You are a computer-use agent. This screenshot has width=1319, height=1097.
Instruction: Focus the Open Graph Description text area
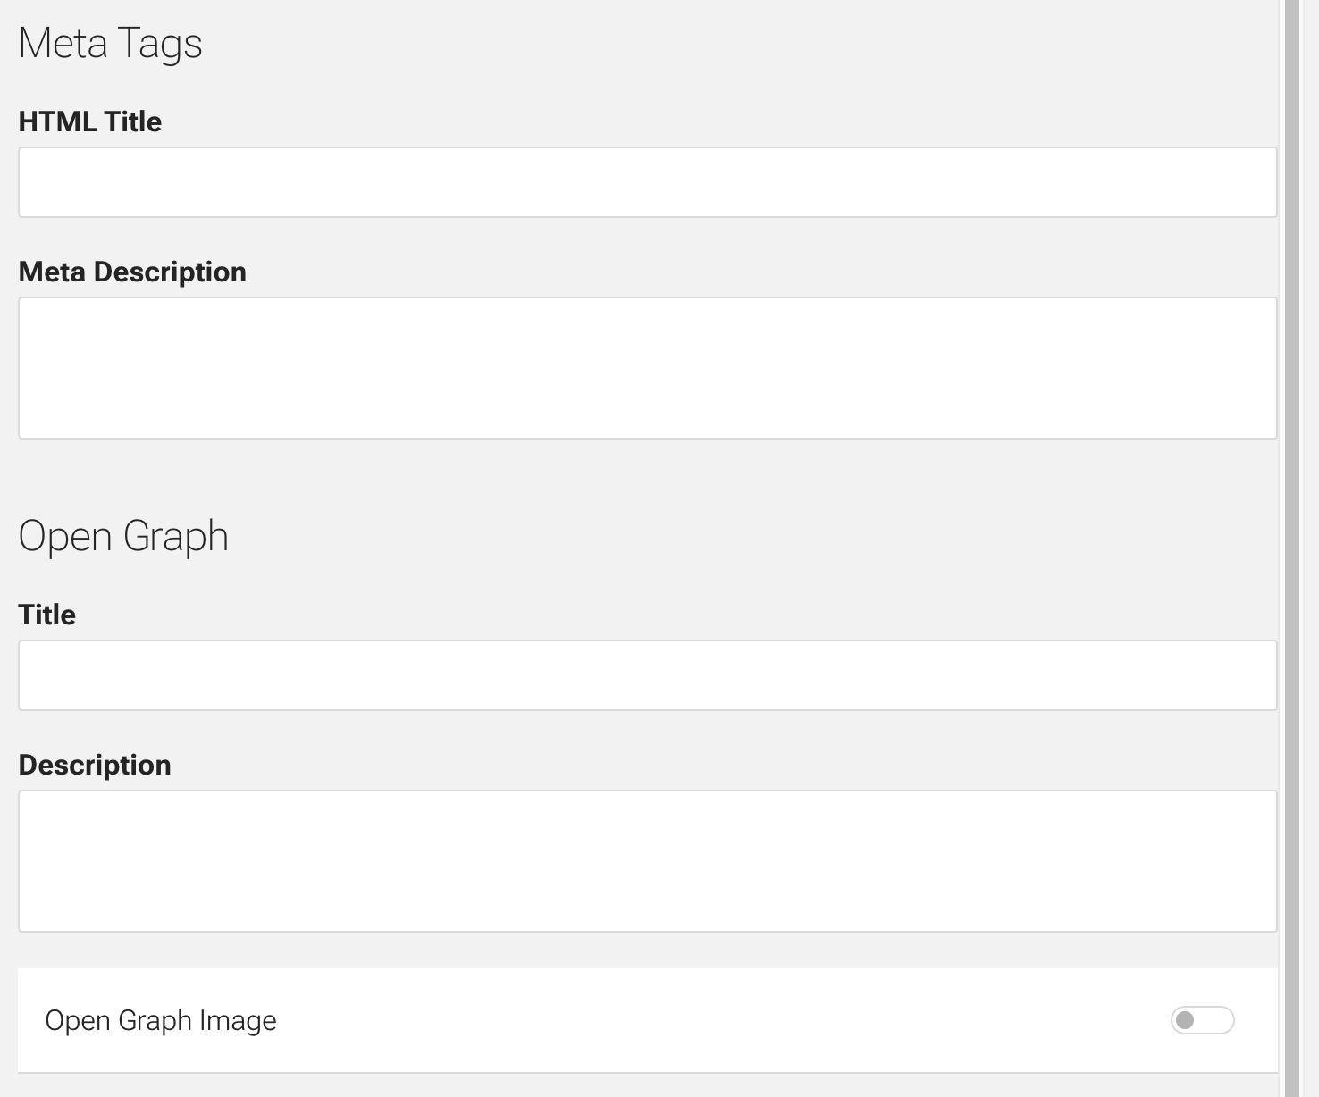(647, 861)
